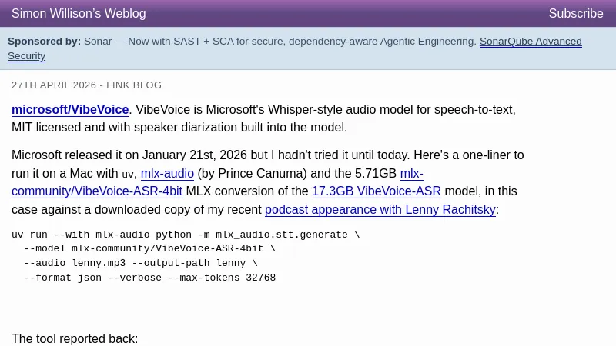Click the '--audio lenny.mp3' code line

(x=140, y=263)
